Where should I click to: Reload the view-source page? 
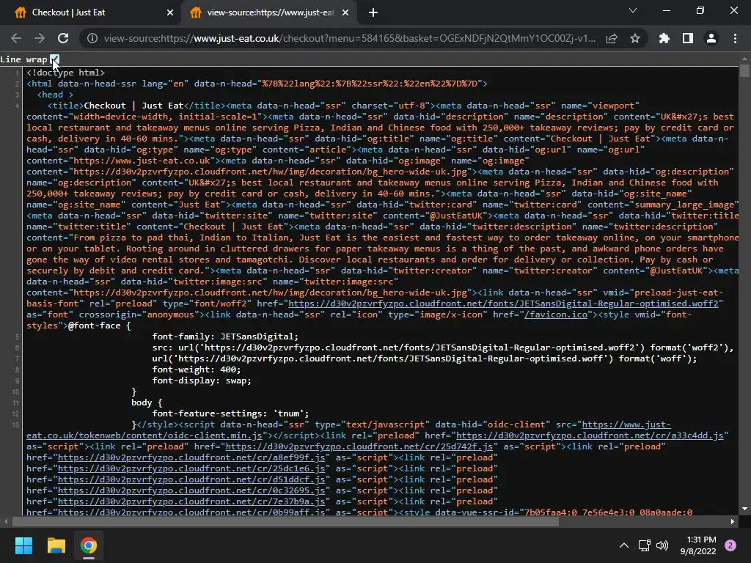63,38
